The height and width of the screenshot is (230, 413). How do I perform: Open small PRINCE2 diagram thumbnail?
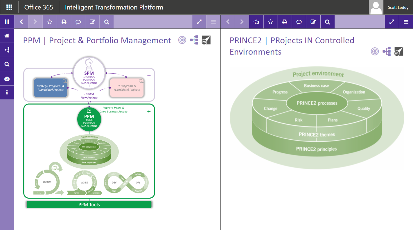89,152
